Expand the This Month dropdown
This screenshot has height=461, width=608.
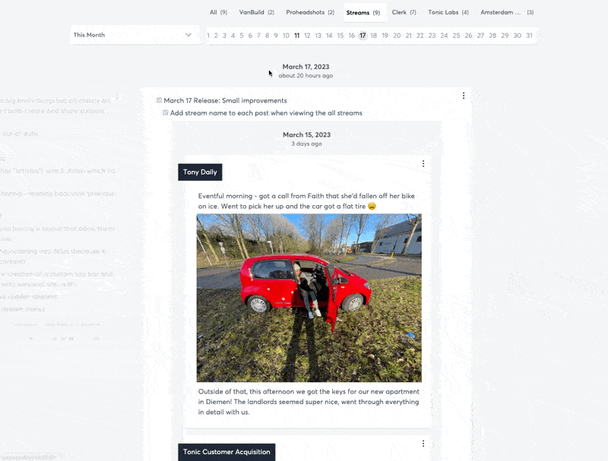pyautogui.click(x=135, y=35)
